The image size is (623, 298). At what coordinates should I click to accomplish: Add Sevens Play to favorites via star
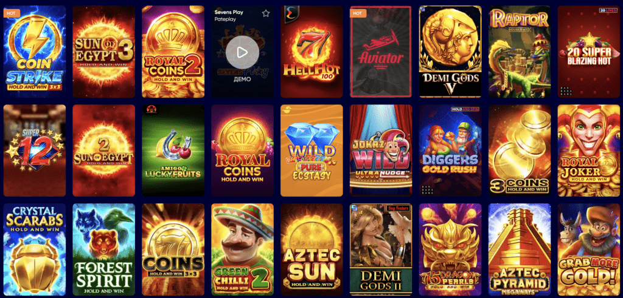coord(266,13)
